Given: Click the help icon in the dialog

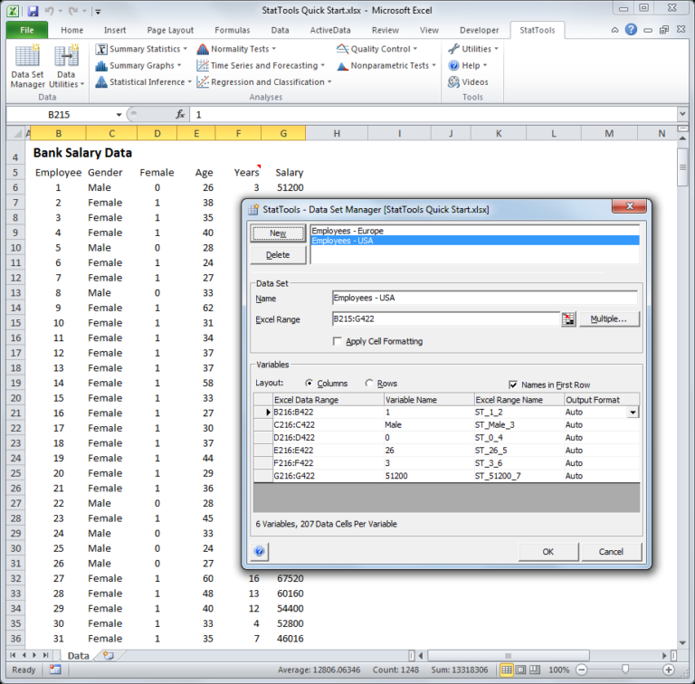Looking at the screenshot, I should 260,551.
